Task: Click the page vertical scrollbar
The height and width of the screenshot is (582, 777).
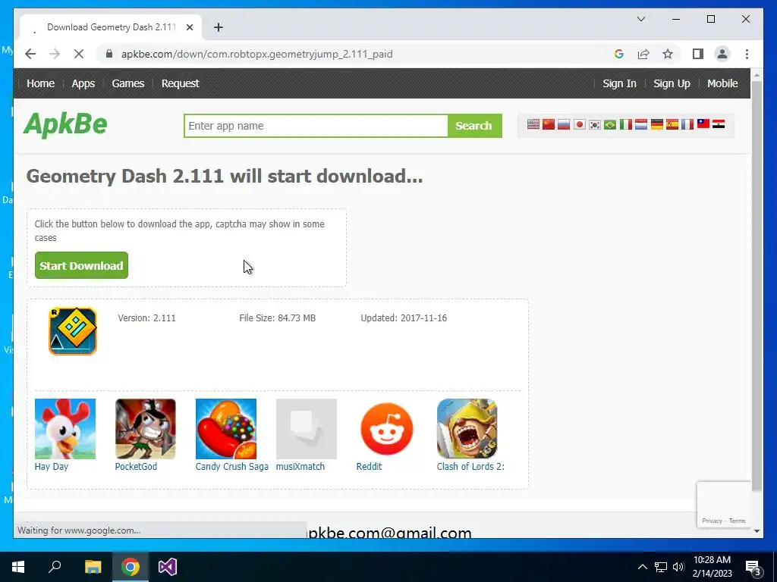Action: [x=757, y=285]
